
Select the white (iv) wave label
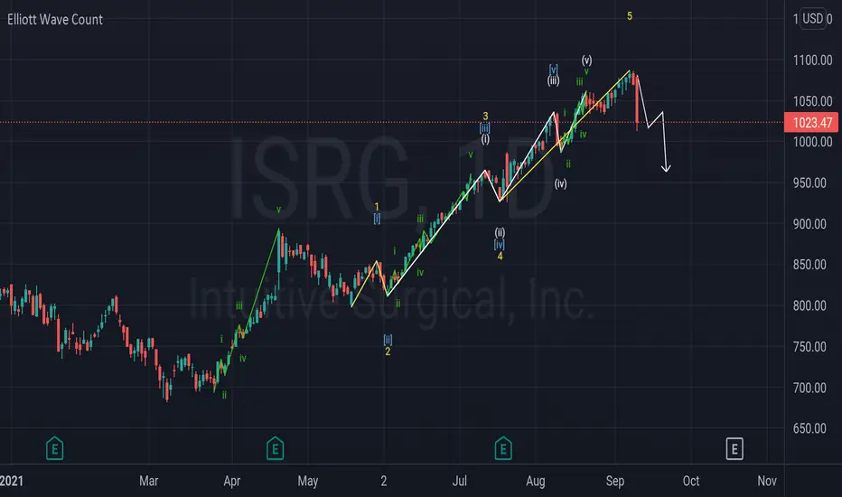tap(561, 183)
